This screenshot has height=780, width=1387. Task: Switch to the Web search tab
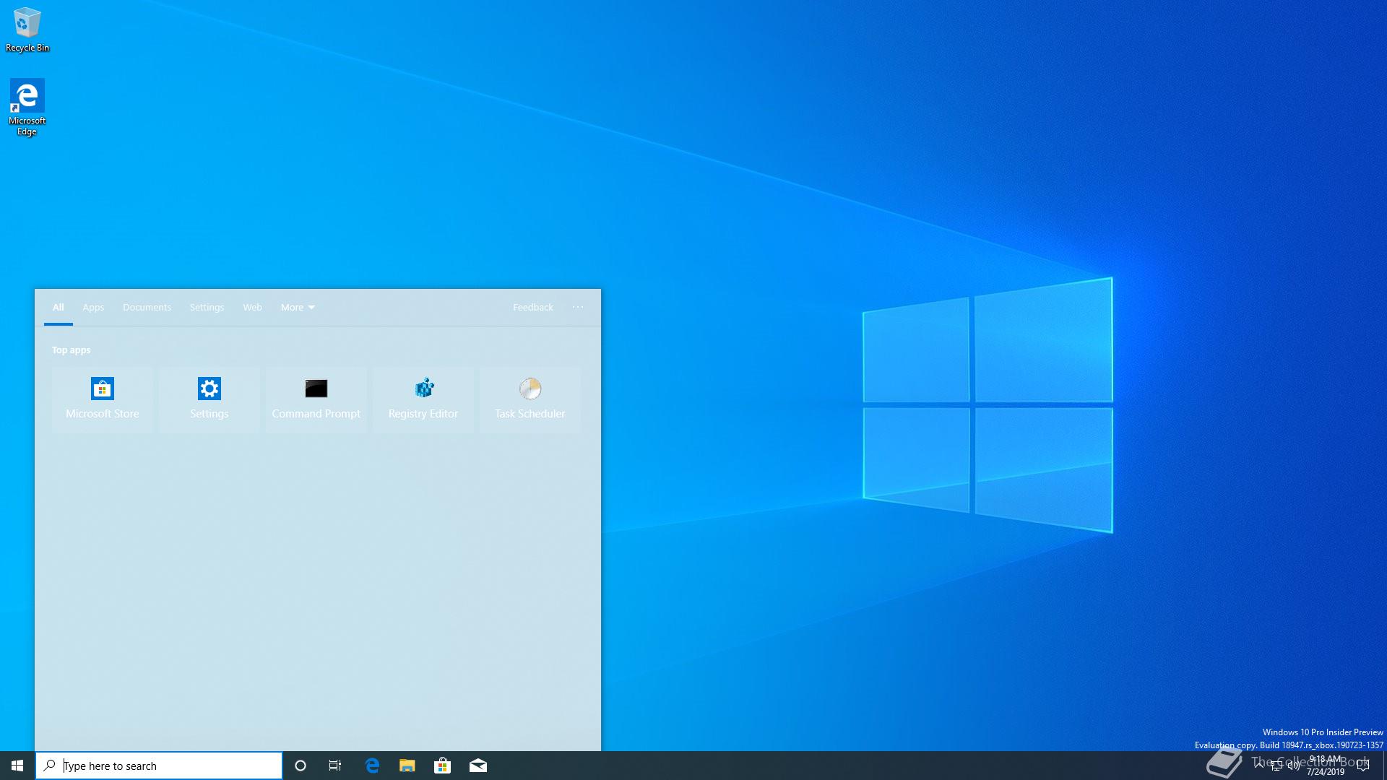point(252,308)
